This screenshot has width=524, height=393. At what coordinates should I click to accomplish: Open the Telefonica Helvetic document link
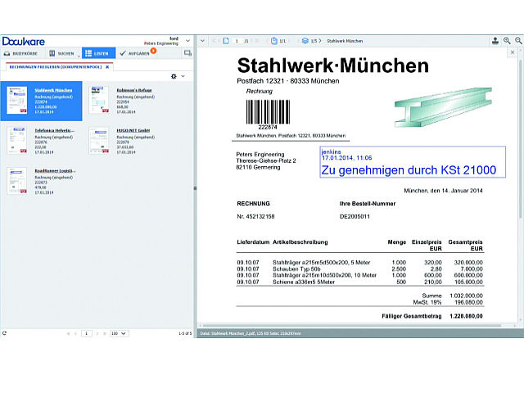[x=55, y=130]
